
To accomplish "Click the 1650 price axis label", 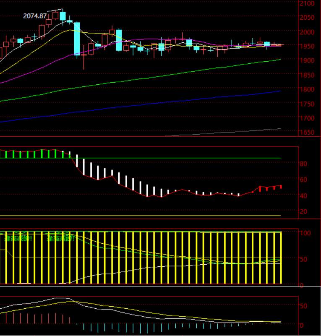I will click(307, 132).
